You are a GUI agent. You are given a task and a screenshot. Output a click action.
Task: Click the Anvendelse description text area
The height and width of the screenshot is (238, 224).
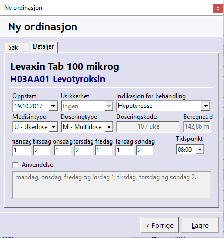point(112,185)
